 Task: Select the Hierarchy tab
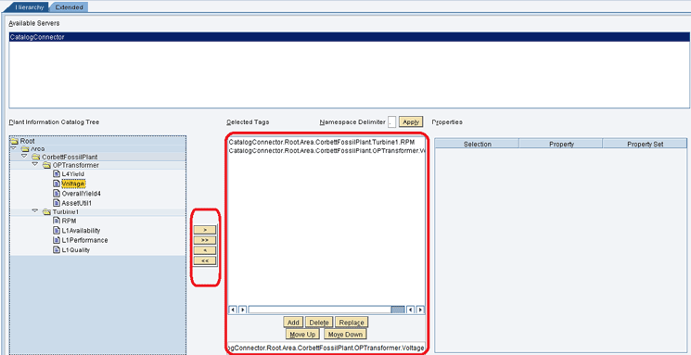click(x=29, y=7)
